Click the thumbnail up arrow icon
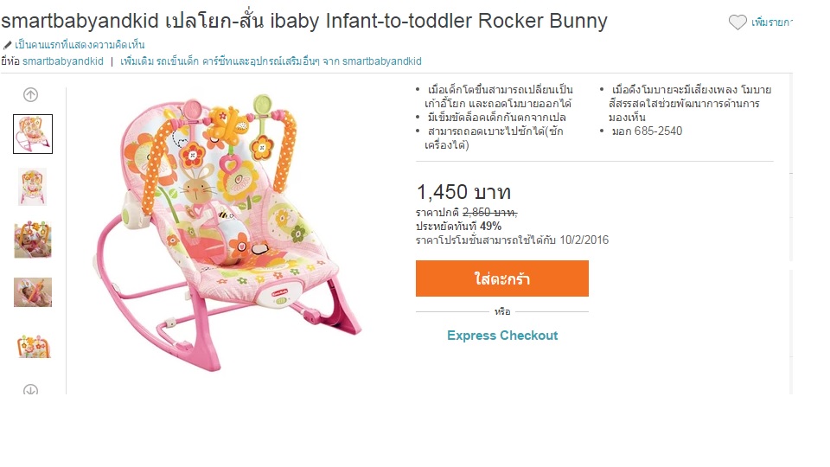 (x=31, y=95)
